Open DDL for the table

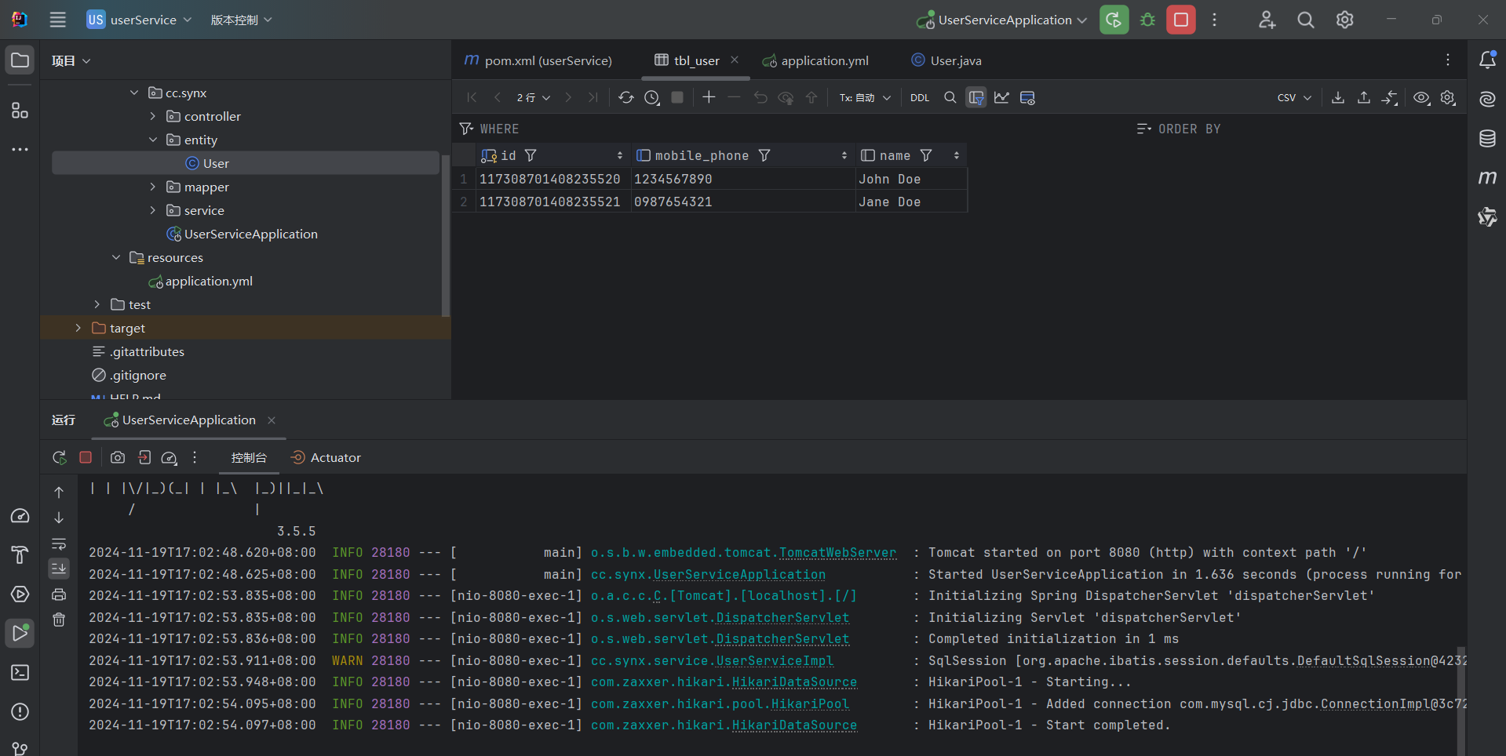click(x=920, y=98)
